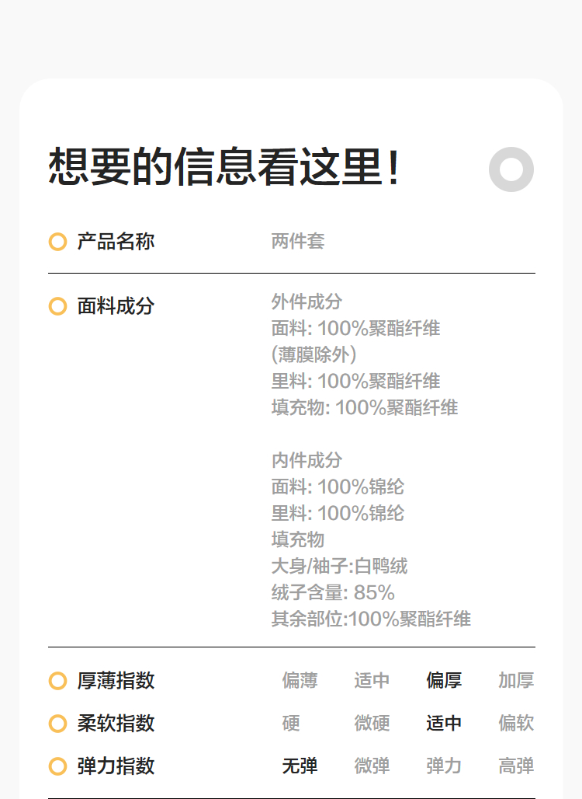
Task: Click the yellow circle beside 产品名称
Action: pyautogui.click(x=57, y=242)
